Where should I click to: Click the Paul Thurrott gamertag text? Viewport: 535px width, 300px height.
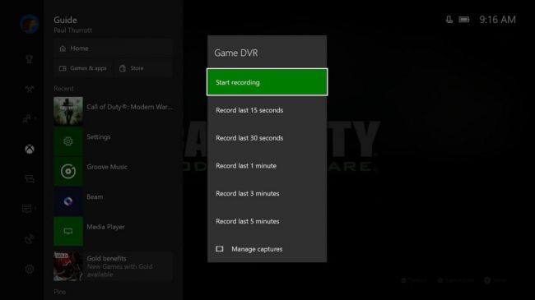click(x=72, y=30)
